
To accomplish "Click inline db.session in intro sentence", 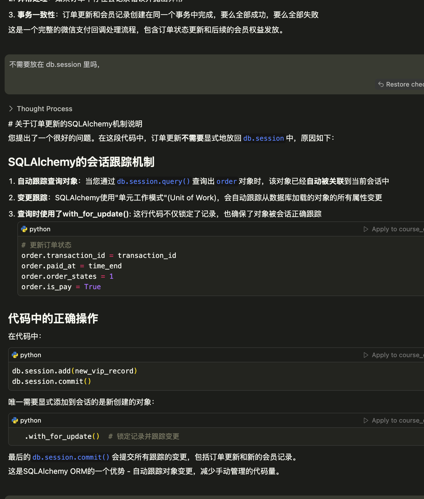I will click(264, 138).
